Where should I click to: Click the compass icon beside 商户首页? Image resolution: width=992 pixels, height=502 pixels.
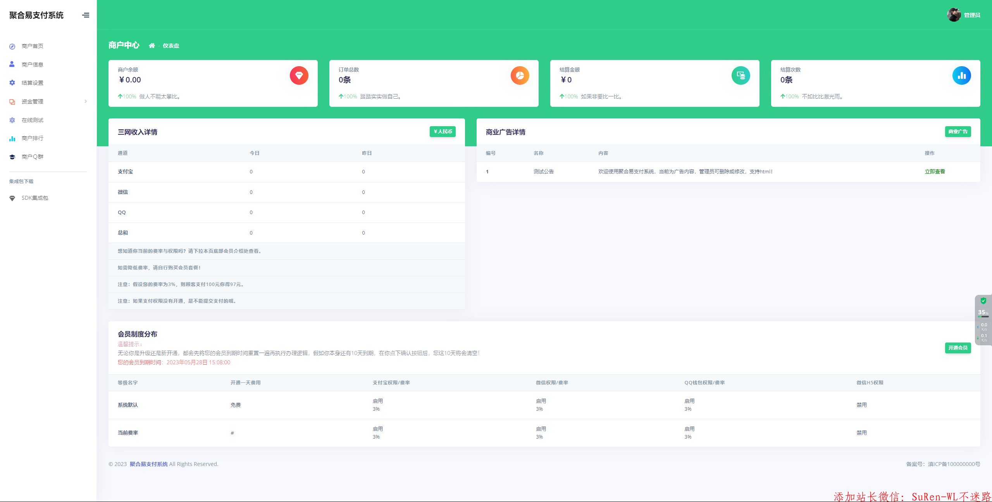click(12, 46)
